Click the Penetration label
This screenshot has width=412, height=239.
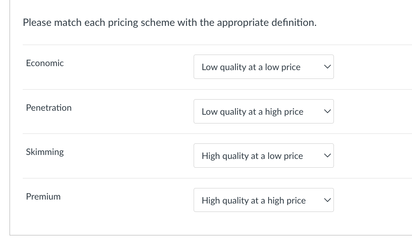[49, 108]
